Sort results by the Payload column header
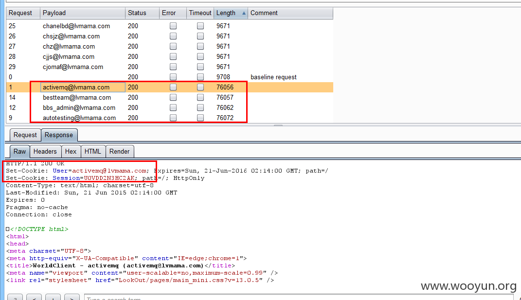 [x=82, y=13]
